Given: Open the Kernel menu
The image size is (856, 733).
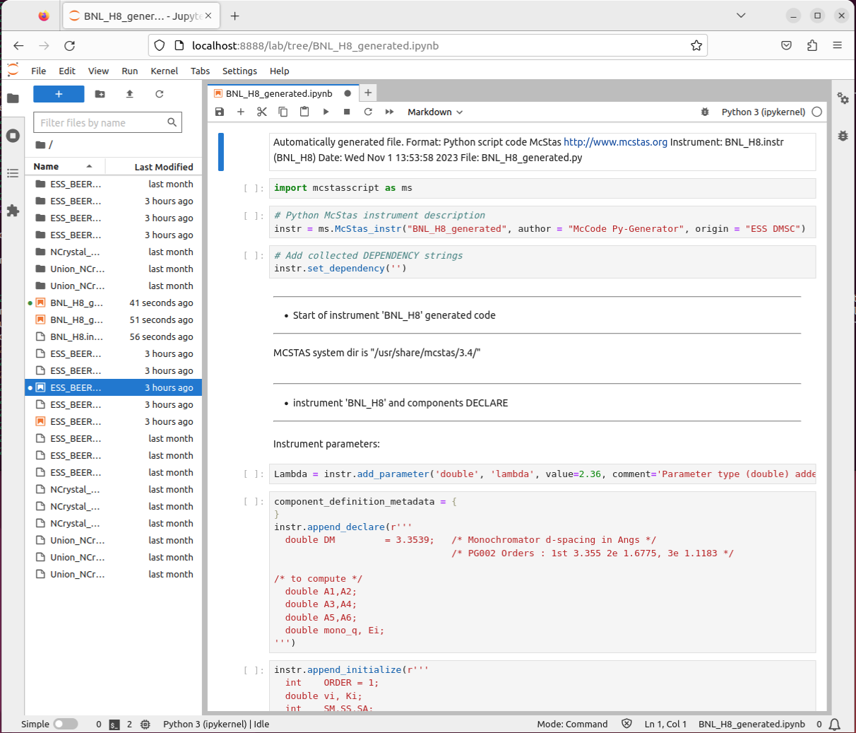Looking at the screenshot, I should pyautogui.click(x=164, y=71).
